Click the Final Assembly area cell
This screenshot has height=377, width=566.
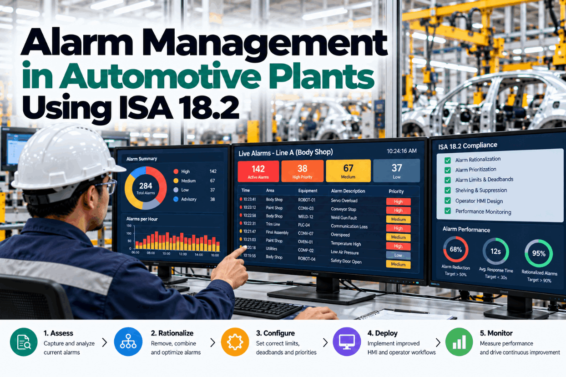[x=277, y=232]
